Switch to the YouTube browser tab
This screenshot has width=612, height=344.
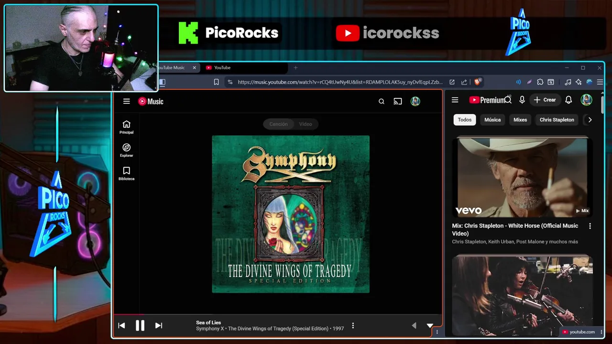(244, 68)
